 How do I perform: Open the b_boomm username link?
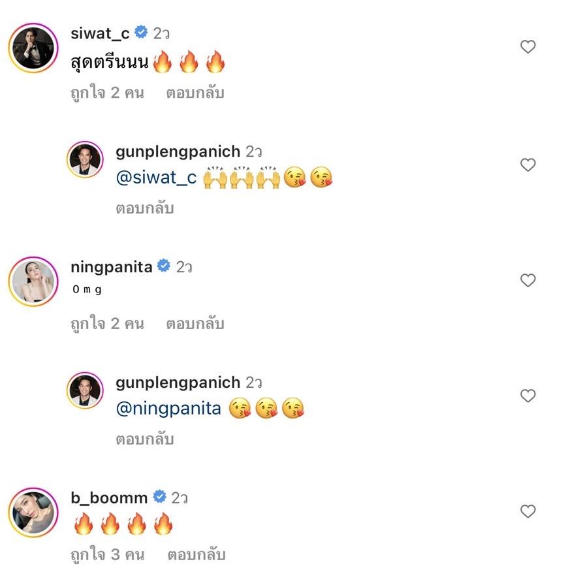pos(109,497)
